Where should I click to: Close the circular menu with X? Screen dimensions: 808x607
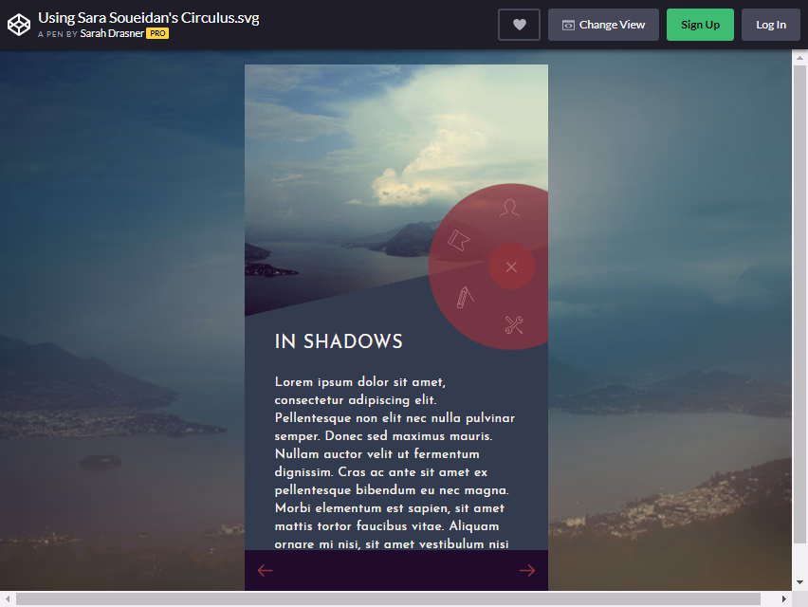click(x=511, y=267)
